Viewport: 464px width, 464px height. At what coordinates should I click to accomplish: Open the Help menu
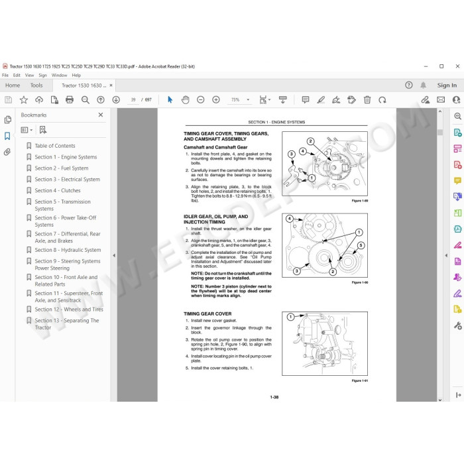coord(76,75)
